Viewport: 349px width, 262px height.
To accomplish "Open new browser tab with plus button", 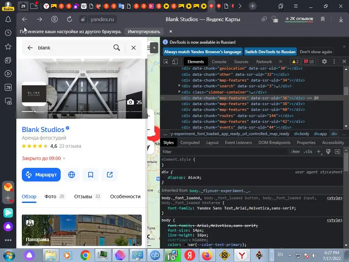I will coord(253,6).
